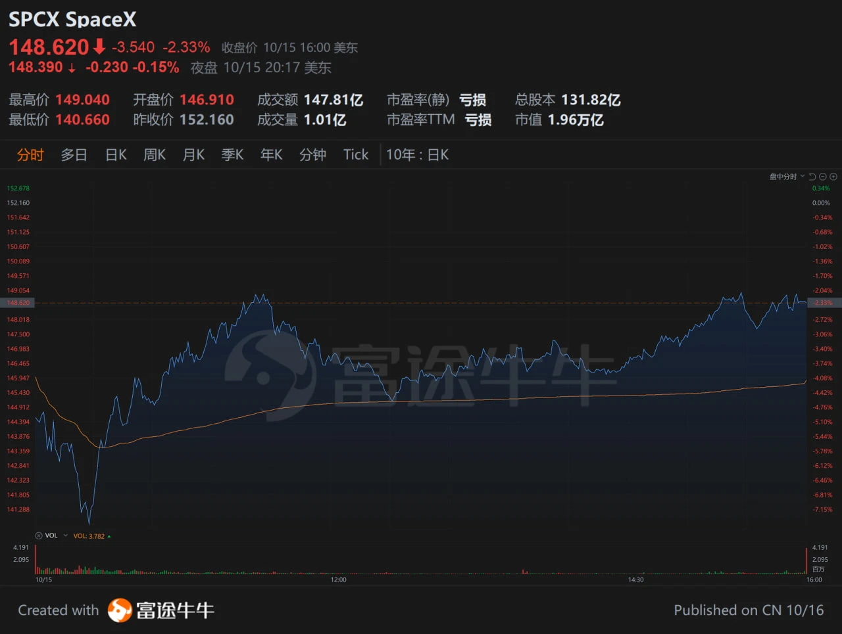
Task: Click the circled plus zoom-in icon
Action: pyautogui.click(x=833, y=177)
